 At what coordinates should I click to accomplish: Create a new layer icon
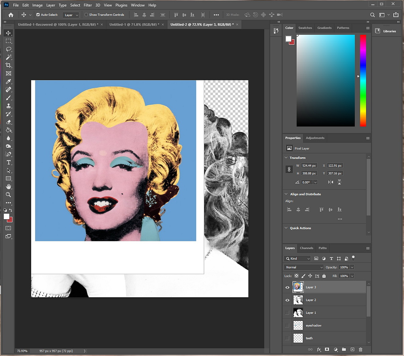pyautogui.click(x=352, y=349)
